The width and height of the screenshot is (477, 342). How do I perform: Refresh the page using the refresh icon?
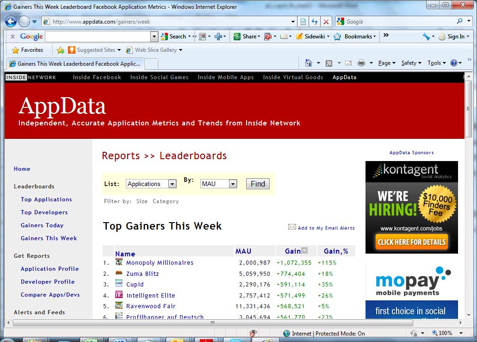tap(315, 22)
